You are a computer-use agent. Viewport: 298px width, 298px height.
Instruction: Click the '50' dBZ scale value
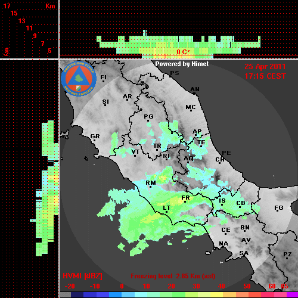tap(247, 286)
